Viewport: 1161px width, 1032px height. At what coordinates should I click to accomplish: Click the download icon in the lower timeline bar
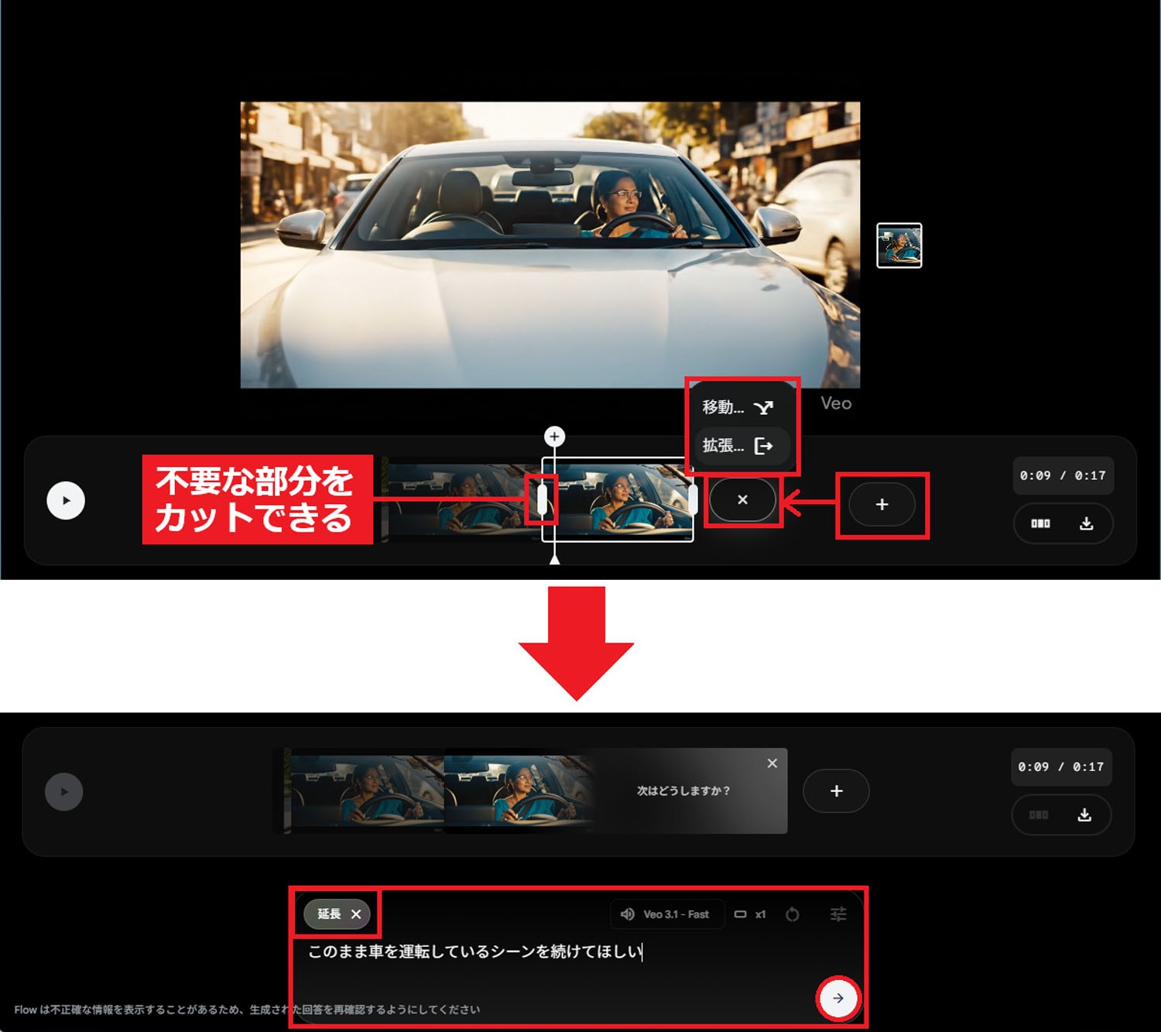1085,815
